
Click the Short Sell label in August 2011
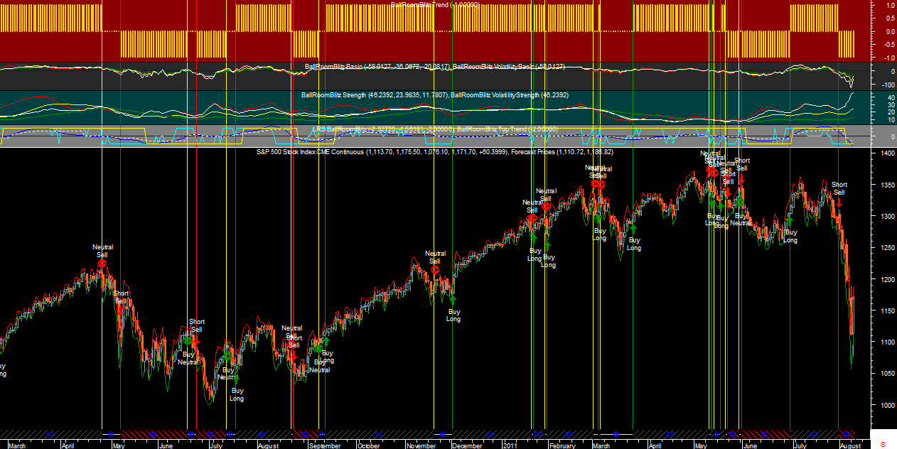pos(839,188)
